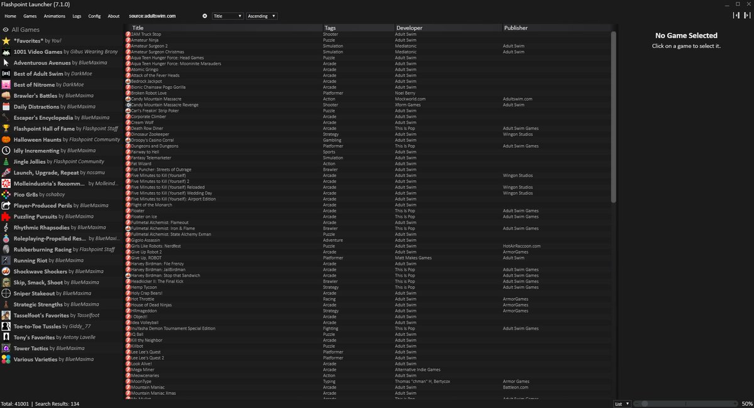The height and width of the screenshot is (408, 754).
Task: Click the Player-Produced Perils arrow icon
Action: click(x=6, y=205)
